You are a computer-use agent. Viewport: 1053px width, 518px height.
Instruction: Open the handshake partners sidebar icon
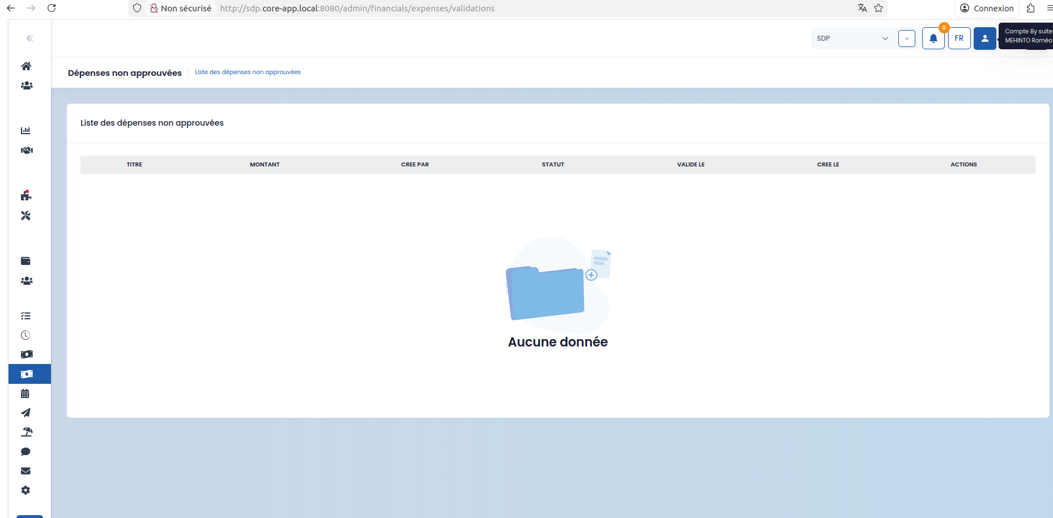click(x=27, y=151)
